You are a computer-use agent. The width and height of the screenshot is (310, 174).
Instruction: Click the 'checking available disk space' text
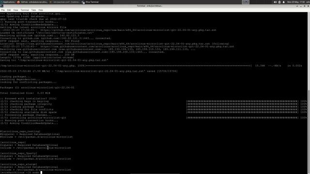pos(33,112)
